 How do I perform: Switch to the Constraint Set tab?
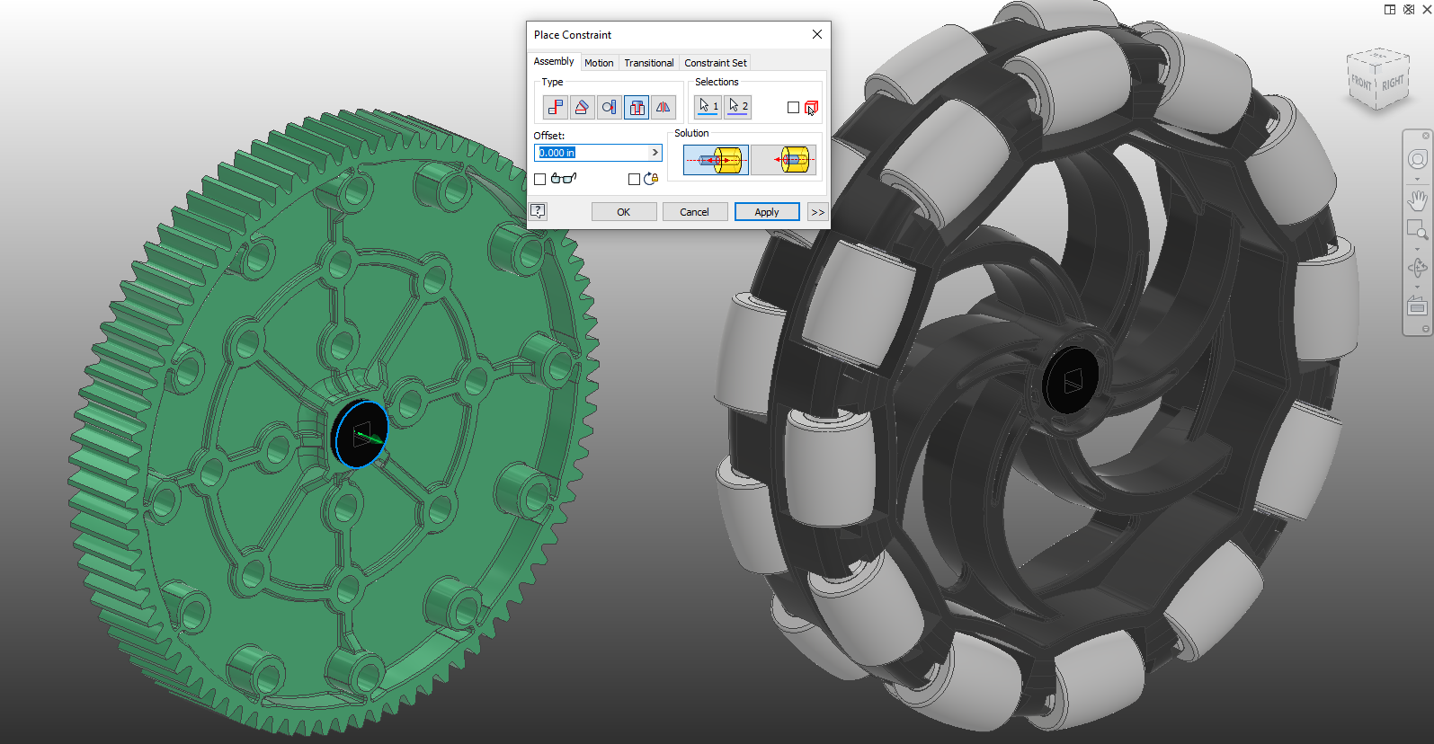(x=716, y=63)
